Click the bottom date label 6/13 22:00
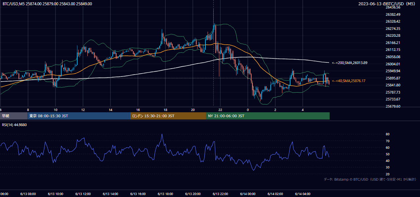Viewport: 420px width, 197px height. [x=220, y=194]
